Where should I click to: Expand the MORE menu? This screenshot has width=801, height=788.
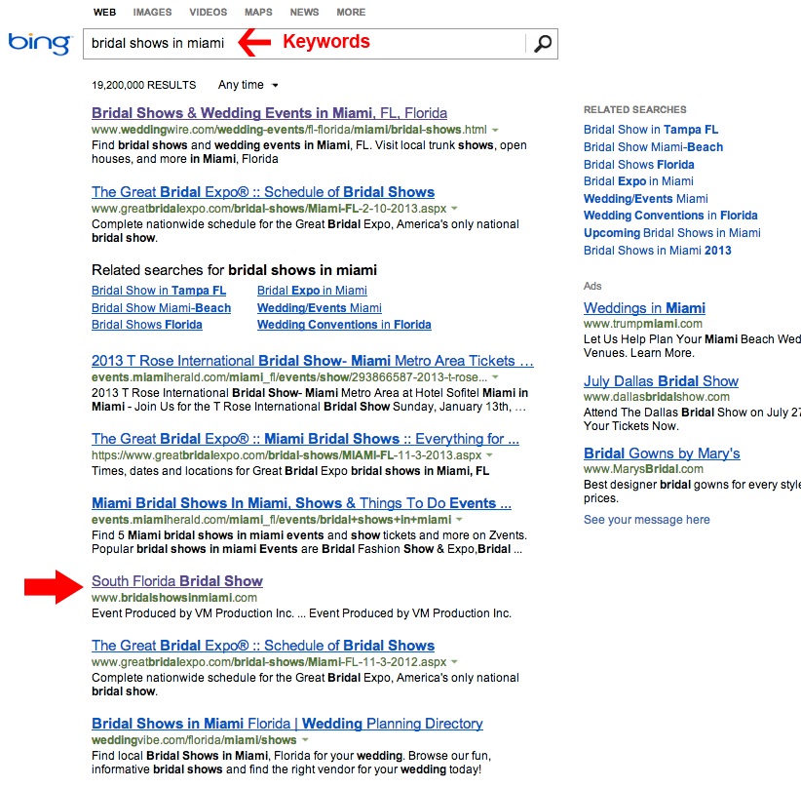tap(351, 13)
